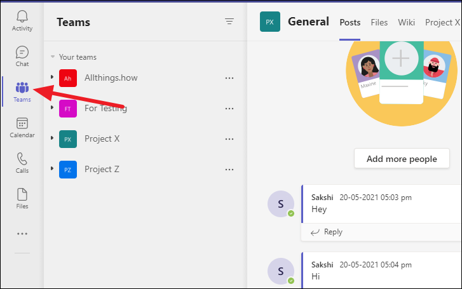Click the For Testing FT avatar
462x289 pixels.
tap(68, 109)
